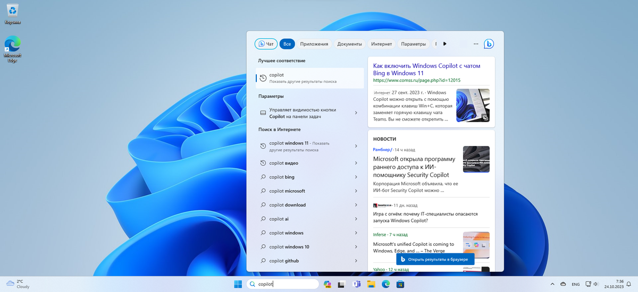This screenshot has width=638, height=292.
Task: Switch to the Параметры filter tab
Action: pos(414,44)
